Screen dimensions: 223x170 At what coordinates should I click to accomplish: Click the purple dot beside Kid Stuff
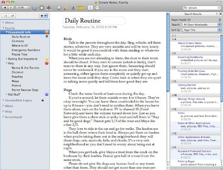(x=46, y=94)
